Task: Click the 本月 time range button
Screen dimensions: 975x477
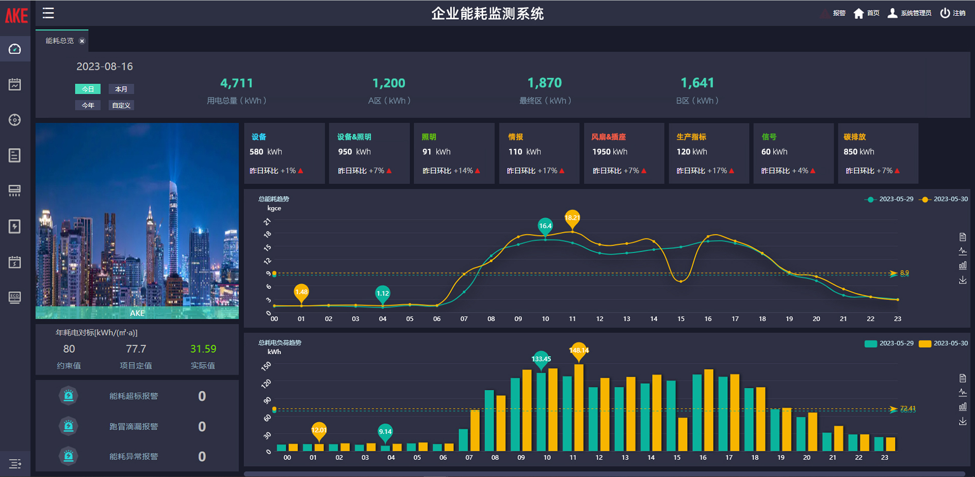Action: pos(121,89)
